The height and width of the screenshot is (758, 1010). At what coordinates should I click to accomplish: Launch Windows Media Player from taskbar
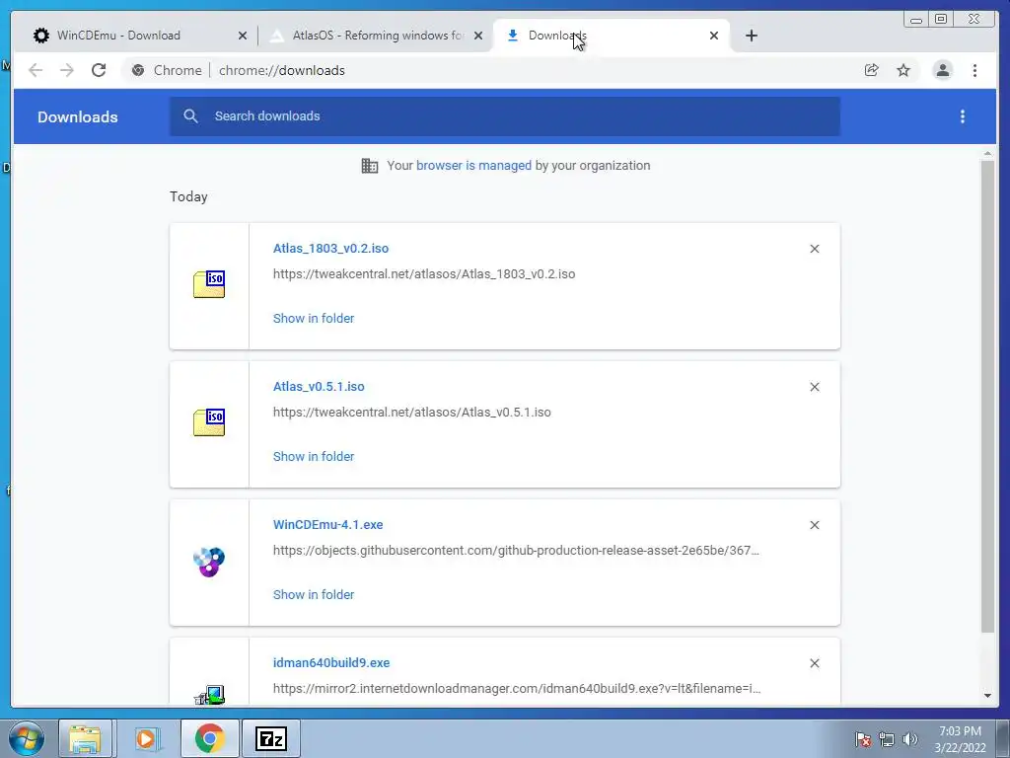148,738
